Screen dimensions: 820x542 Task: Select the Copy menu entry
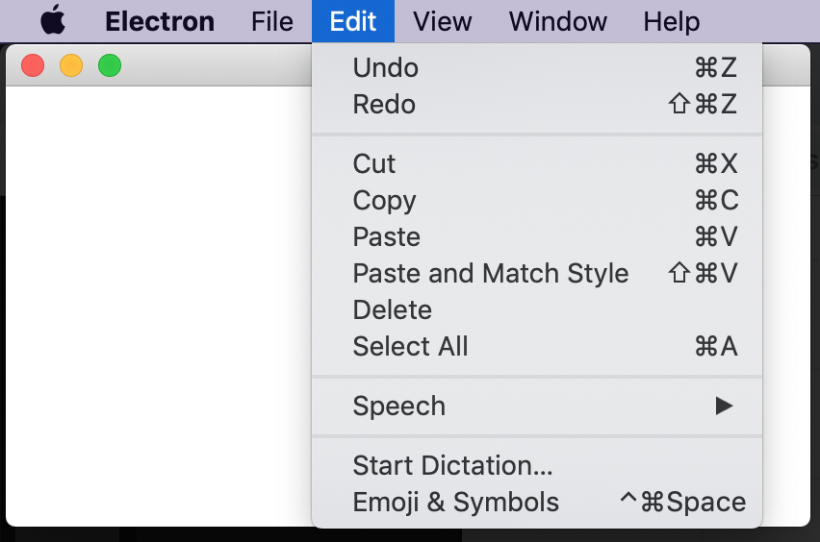point(537,200)
